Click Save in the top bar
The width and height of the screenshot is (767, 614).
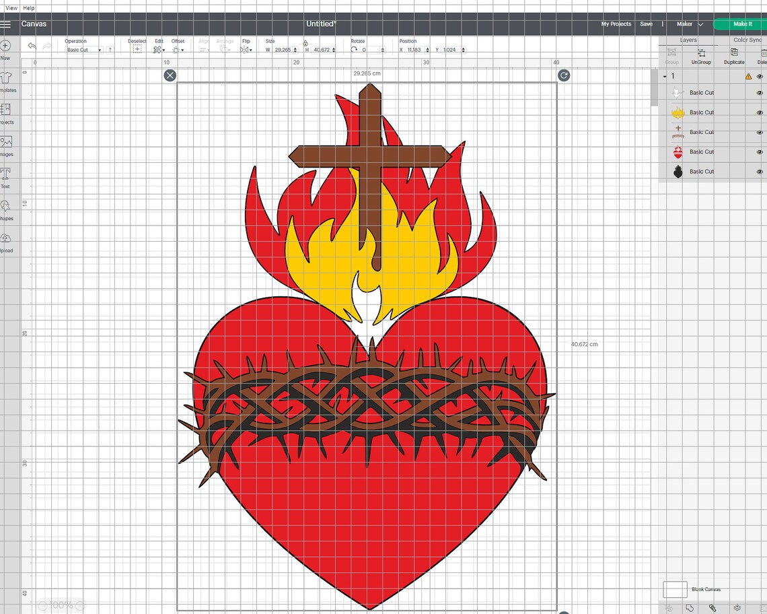point(646,24)
